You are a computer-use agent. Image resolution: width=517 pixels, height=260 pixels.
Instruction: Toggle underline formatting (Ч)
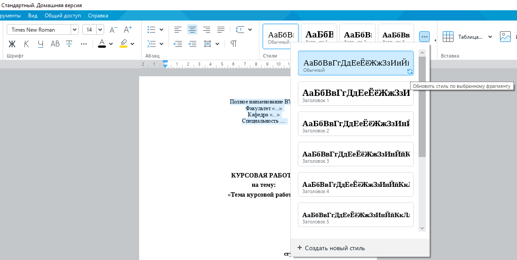coord(41,44)
